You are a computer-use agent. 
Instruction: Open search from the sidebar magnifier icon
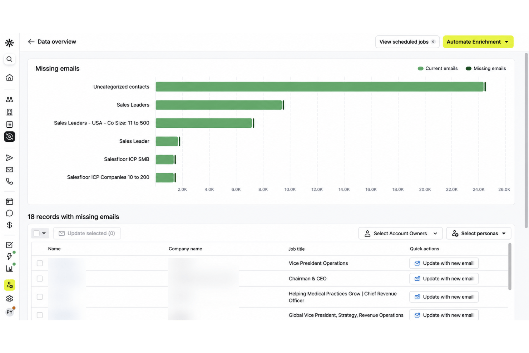tap(9, 59)
